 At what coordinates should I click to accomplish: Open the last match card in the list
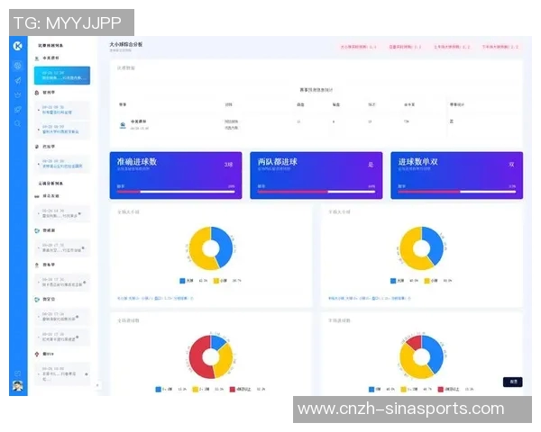click(x=62, y=373)
